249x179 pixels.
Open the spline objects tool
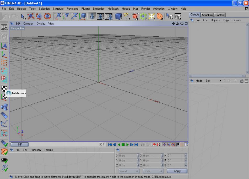tap(126, 16)
